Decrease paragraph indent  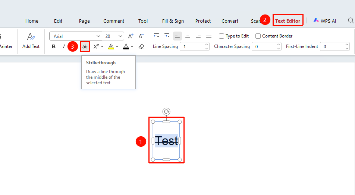click(x=156, y=36)
